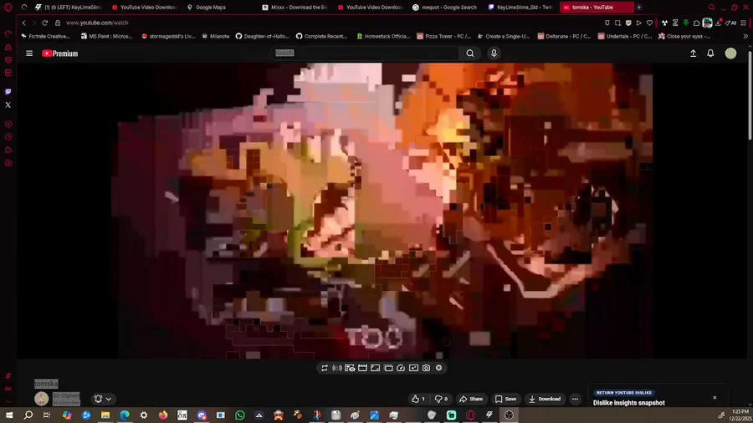Open X (Twitter) in Opera sidebar
The image size is (753, 423).
8,104
